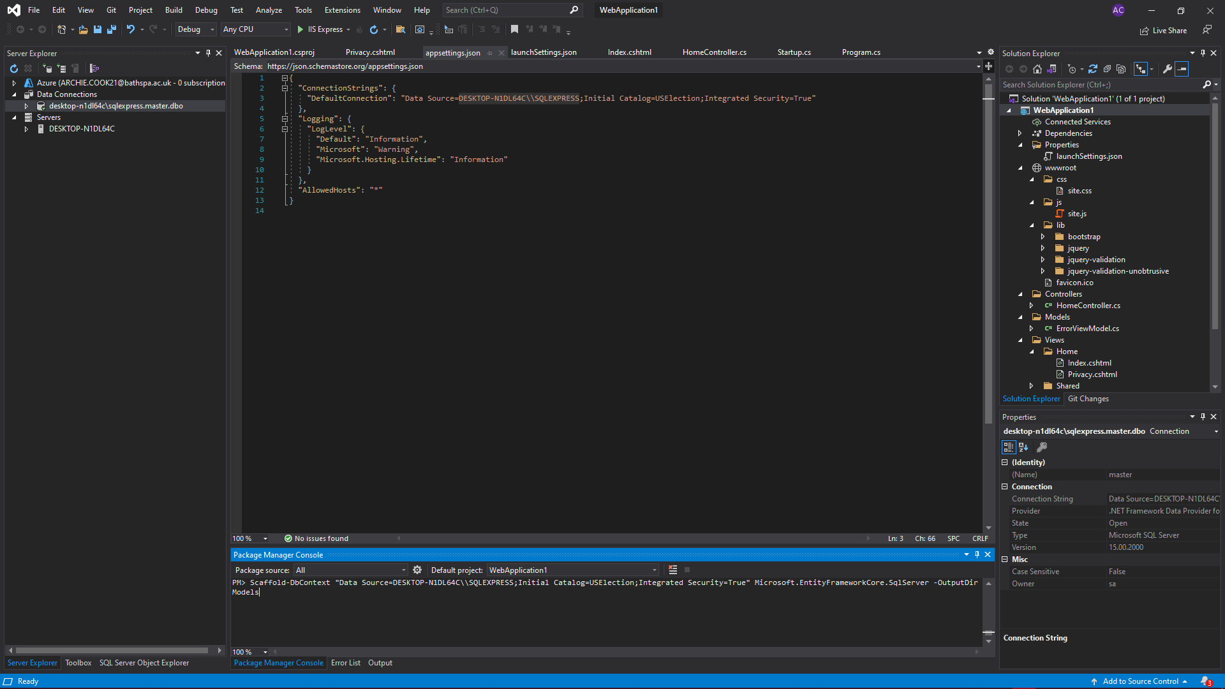This screenshot has height=689, width=1225.
Task: Collapse the Controllers folder
Action: 1021,293
